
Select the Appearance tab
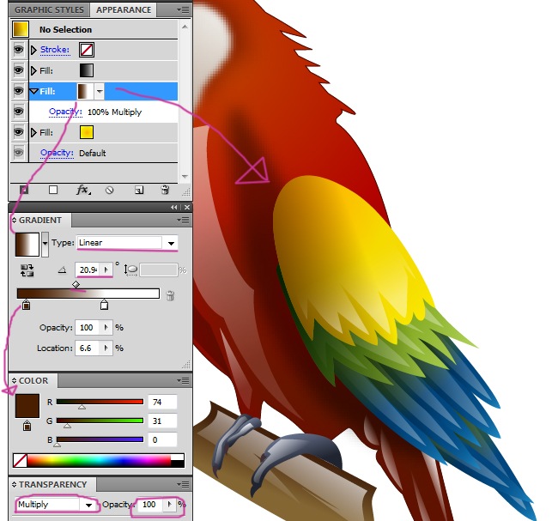pos(123,10)
